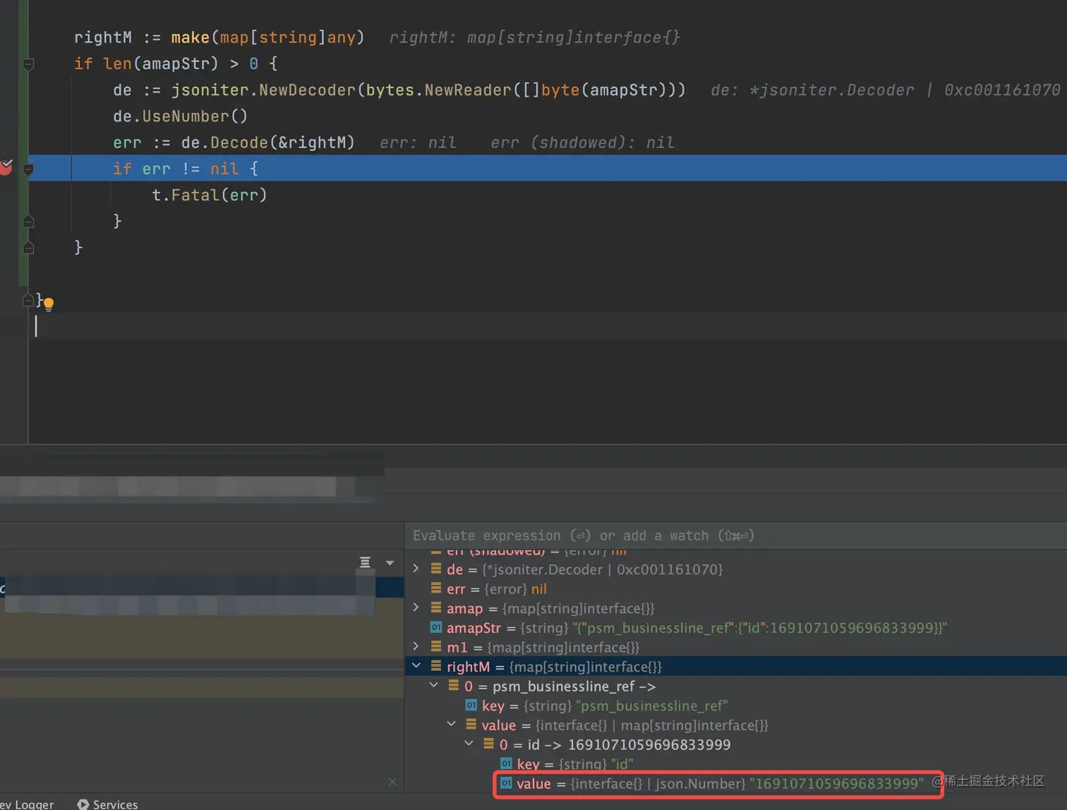Collapse the fold marker on the 'if err != nil' line
The image size is (1067, 810).
[x=28, y=169]
